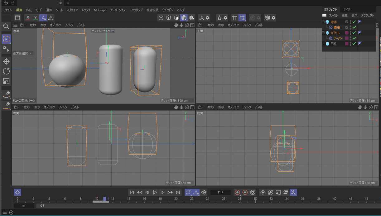Toggle the X axis lock

[28, 18]
